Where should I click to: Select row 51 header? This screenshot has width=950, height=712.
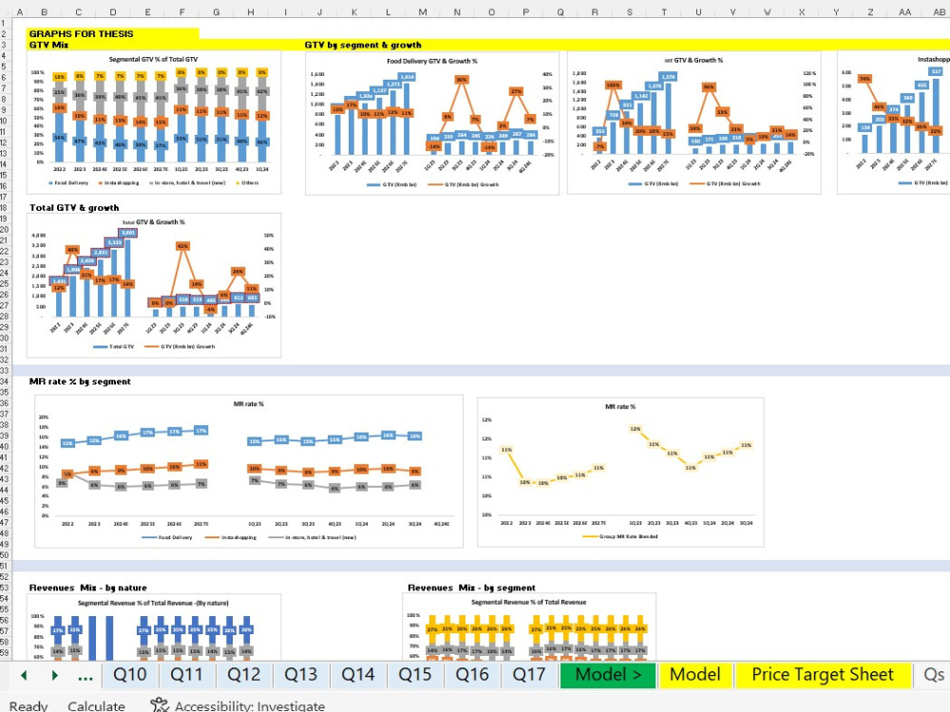click(5, 566)
